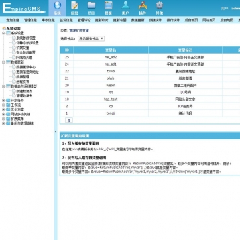This screenshot has width=240, height=240.
Task: Click the tongji variable name cell
Action: 111,113
